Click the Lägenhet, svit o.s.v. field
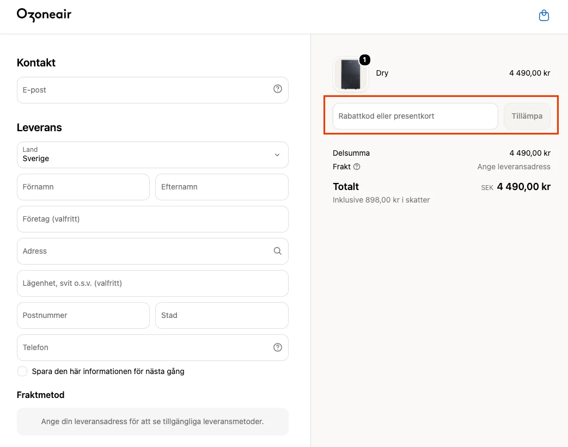 coord(152,283)
